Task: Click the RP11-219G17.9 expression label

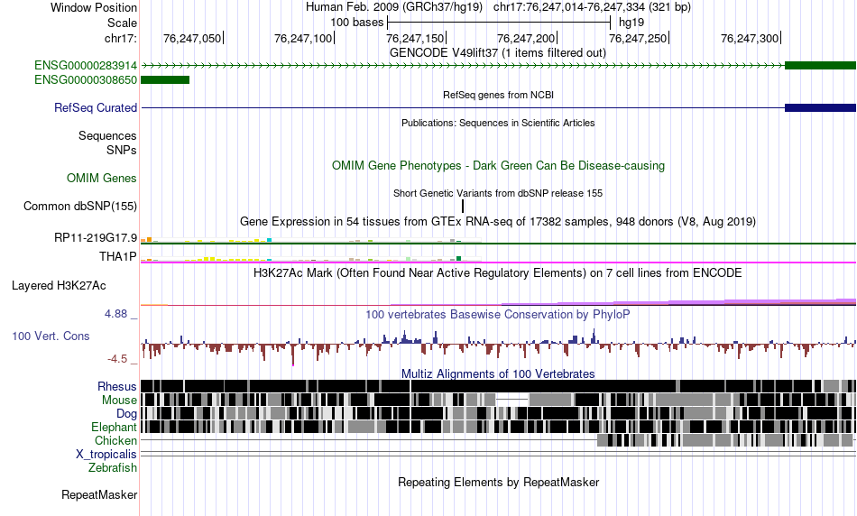Action: click(x=96, y=238)
